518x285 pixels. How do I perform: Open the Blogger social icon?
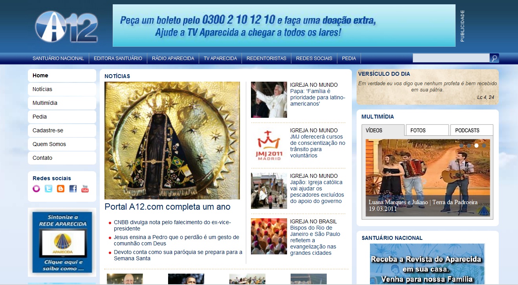pos(60,189)
